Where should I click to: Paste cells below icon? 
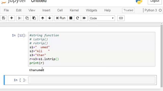pos(34,18)
